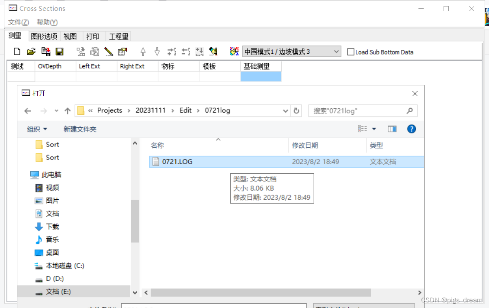Click 新建文件夹 new folder button
489x308 pixels.
pos(80,129)
